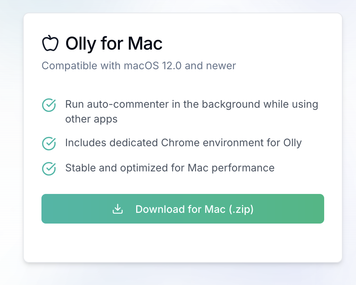The height and width of the screenshot is (285, 356).
Task: Click the "Olly for Mac" heading
Action: tap(114, 44)
